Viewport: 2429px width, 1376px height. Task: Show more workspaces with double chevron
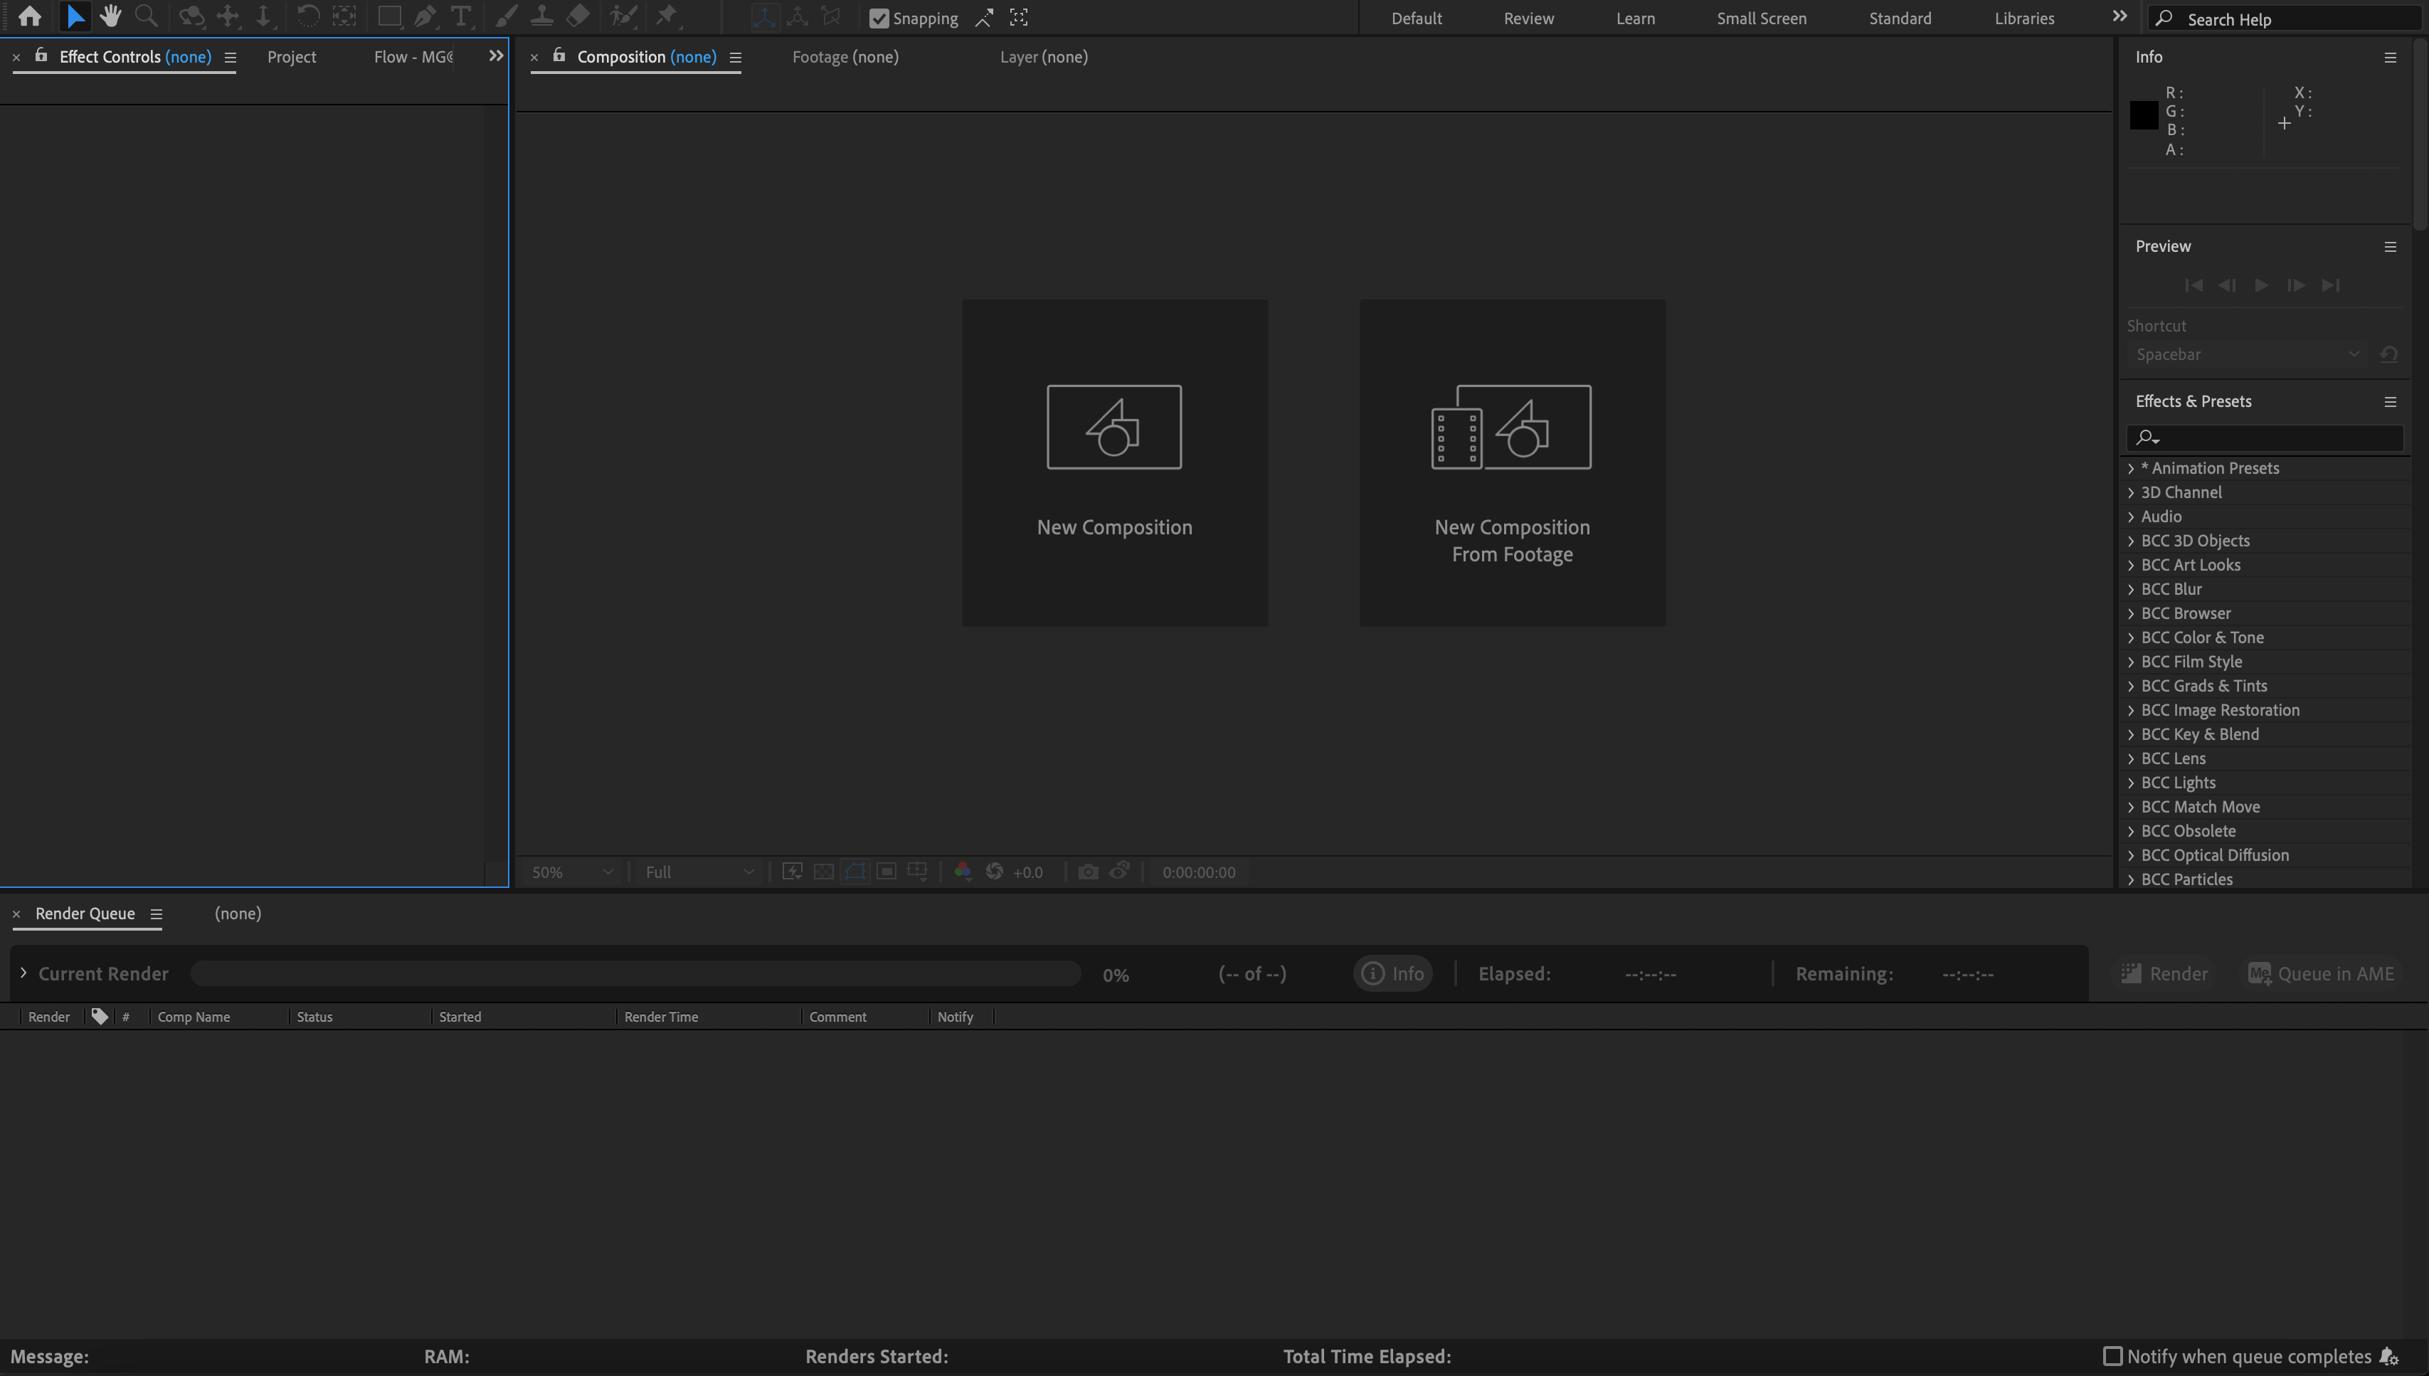(2119, 16)
